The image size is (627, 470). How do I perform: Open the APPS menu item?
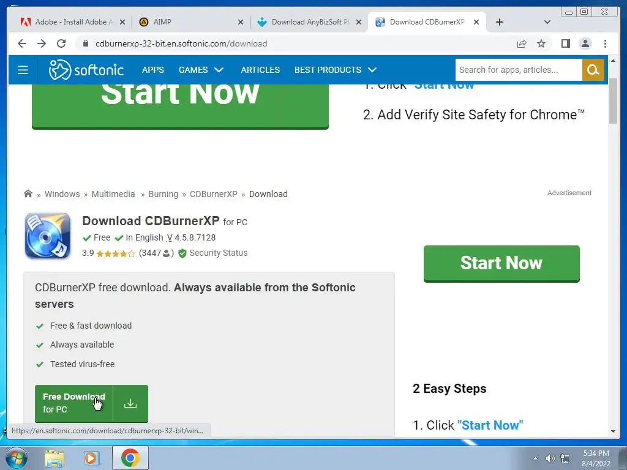(x=152, y=70)
